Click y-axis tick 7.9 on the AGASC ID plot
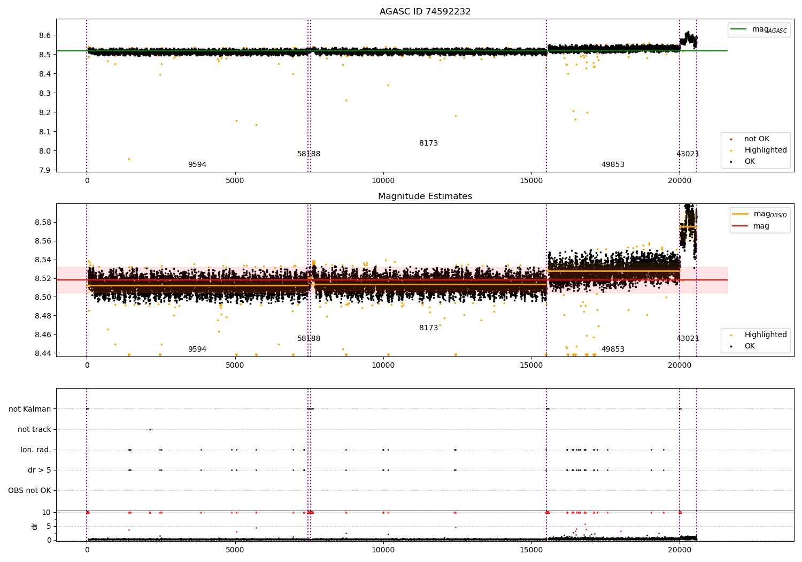 click(44, 171)
